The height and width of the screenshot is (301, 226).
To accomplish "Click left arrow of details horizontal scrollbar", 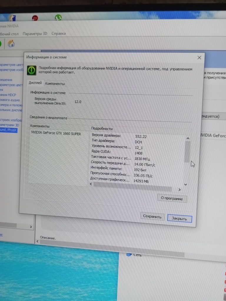I will click(91, 184).
